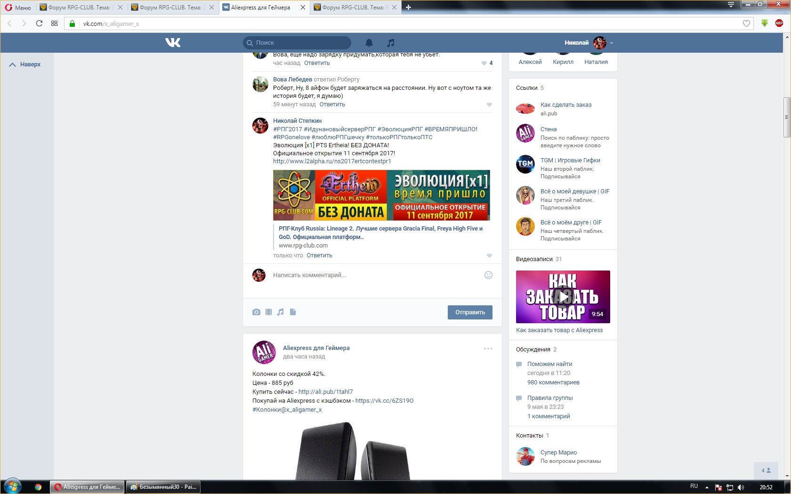791x494 pixels.
Task: Open the Windows Start button
Action: coord(13,486)
